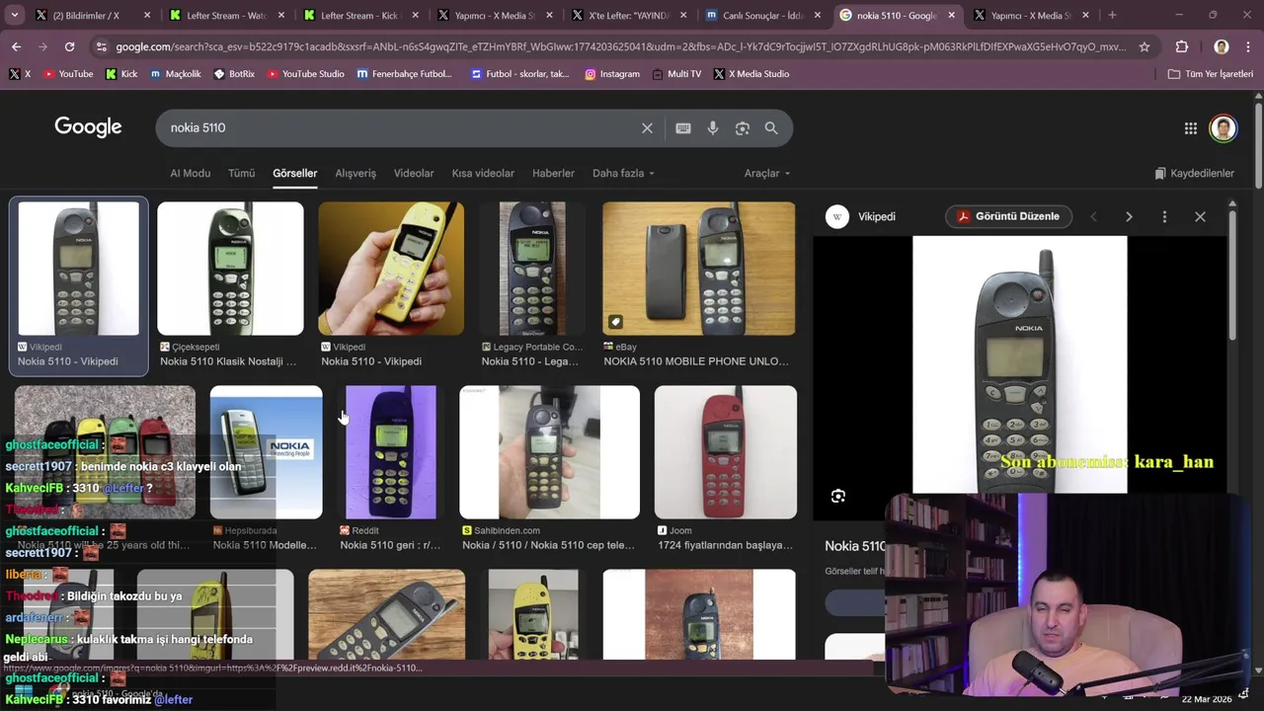
Task: Open the X Media Studio bookmark
Action: pyautogui.click(x=751, y=74)
